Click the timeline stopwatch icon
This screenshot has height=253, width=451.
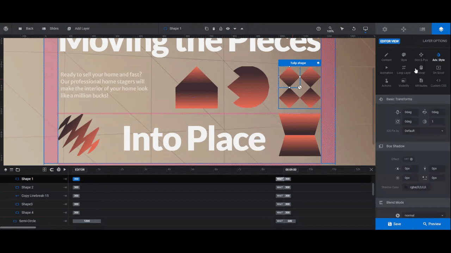click(58, 170)
